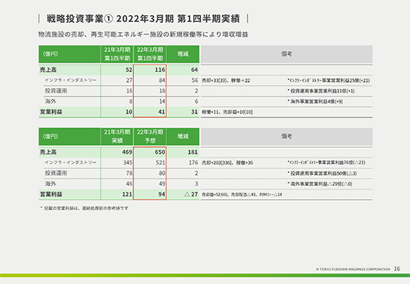Image resolution: width=410 pixels, height=284 pixels.
Task: Click the 売上高 value 52
Action: (129, 70)
